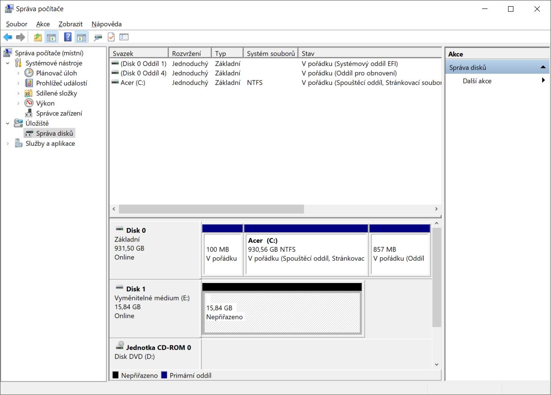Image resolution: width=551 pixels, height=395 pixels.
Task: Select Správce zařízení in the tree
Action: [59, 113]
